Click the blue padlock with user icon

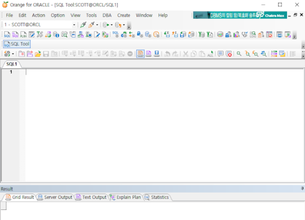click(x=228, y=35)
